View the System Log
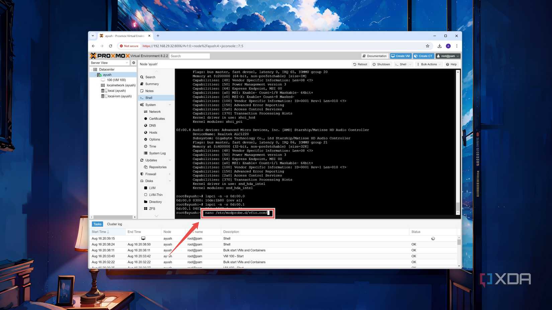The image size is (552, 310). point(157,153)
